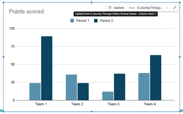Select the Team 1 Period 2 bar
The image size is (183, 114).
click(47, 68)
